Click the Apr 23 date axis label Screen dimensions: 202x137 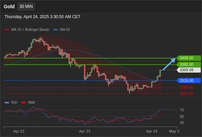(85, 131)
